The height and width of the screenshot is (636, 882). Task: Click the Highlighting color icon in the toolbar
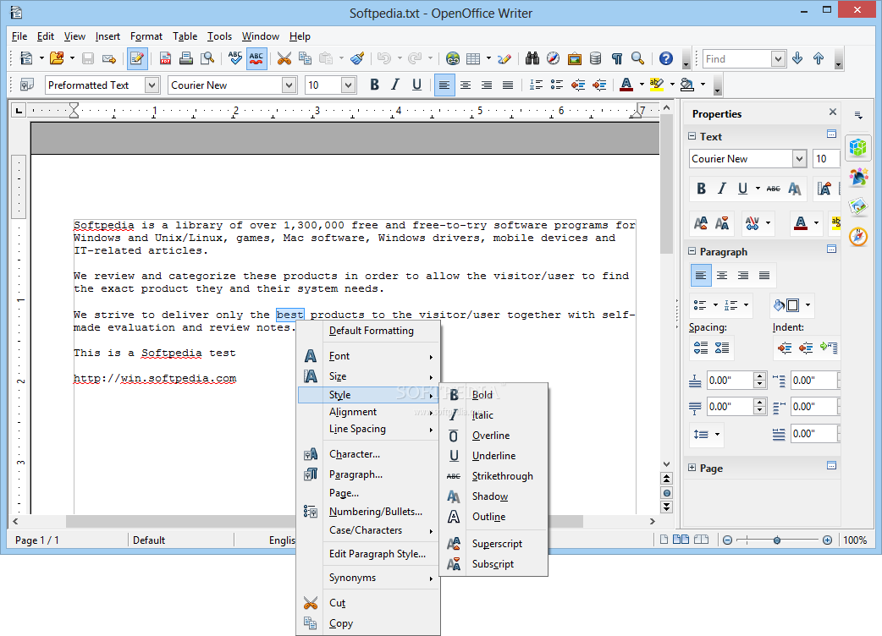pos(657,85)
